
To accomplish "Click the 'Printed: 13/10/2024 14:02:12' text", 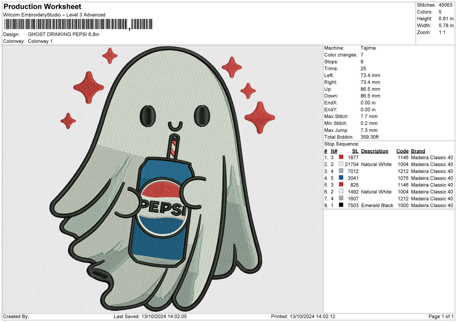I will 303,317.
